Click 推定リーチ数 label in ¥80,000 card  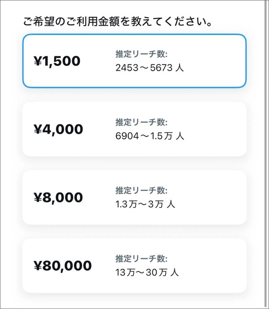[x=142, y=259]
